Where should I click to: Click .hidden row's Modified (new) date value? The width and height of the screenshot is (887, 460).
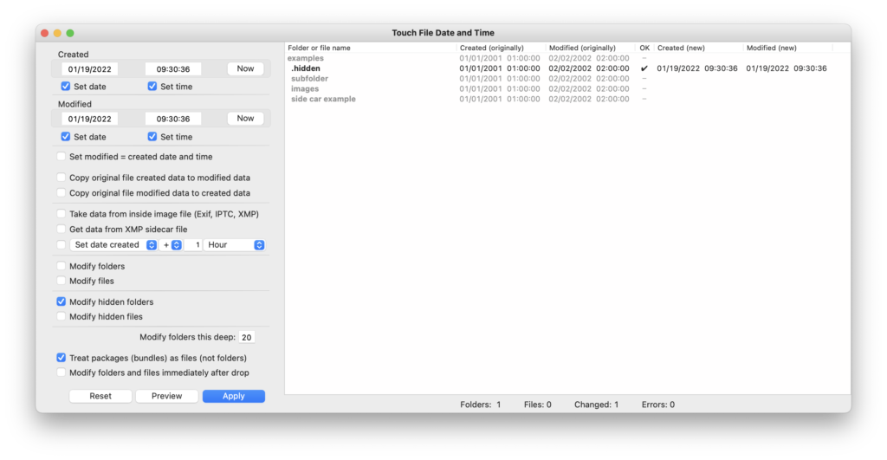787,68
